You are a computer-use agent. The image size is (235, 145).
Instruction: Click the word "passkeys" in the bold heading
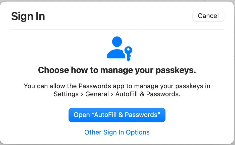point(175,70)
